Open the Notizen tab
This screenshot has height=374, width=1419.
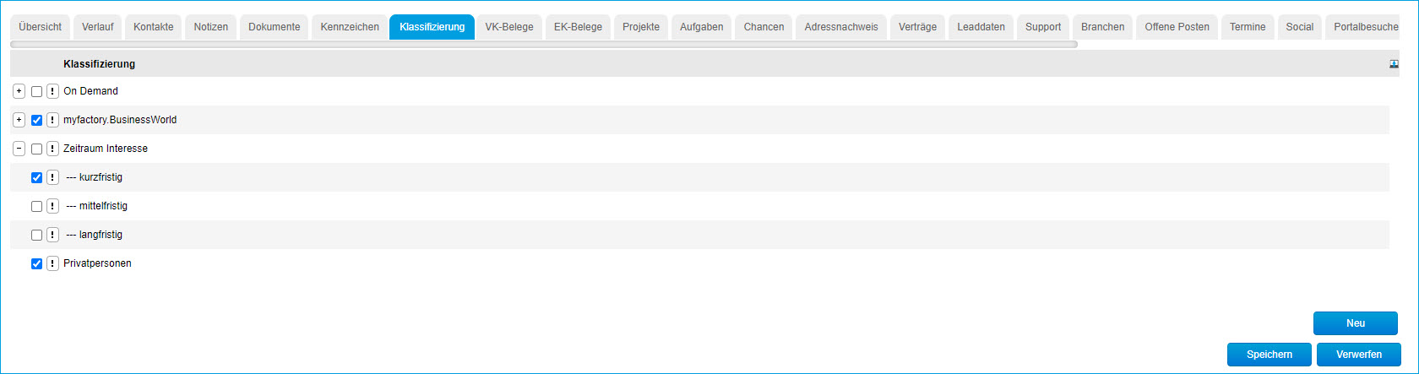click(x=211, y=27)
